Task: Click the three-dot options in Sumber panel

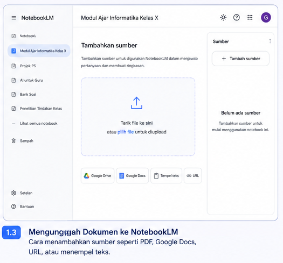Action: [x=270, y=41]
